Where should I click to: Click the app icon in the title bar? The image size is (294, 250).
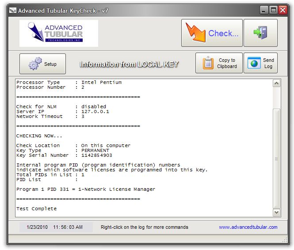click(12, 11)
